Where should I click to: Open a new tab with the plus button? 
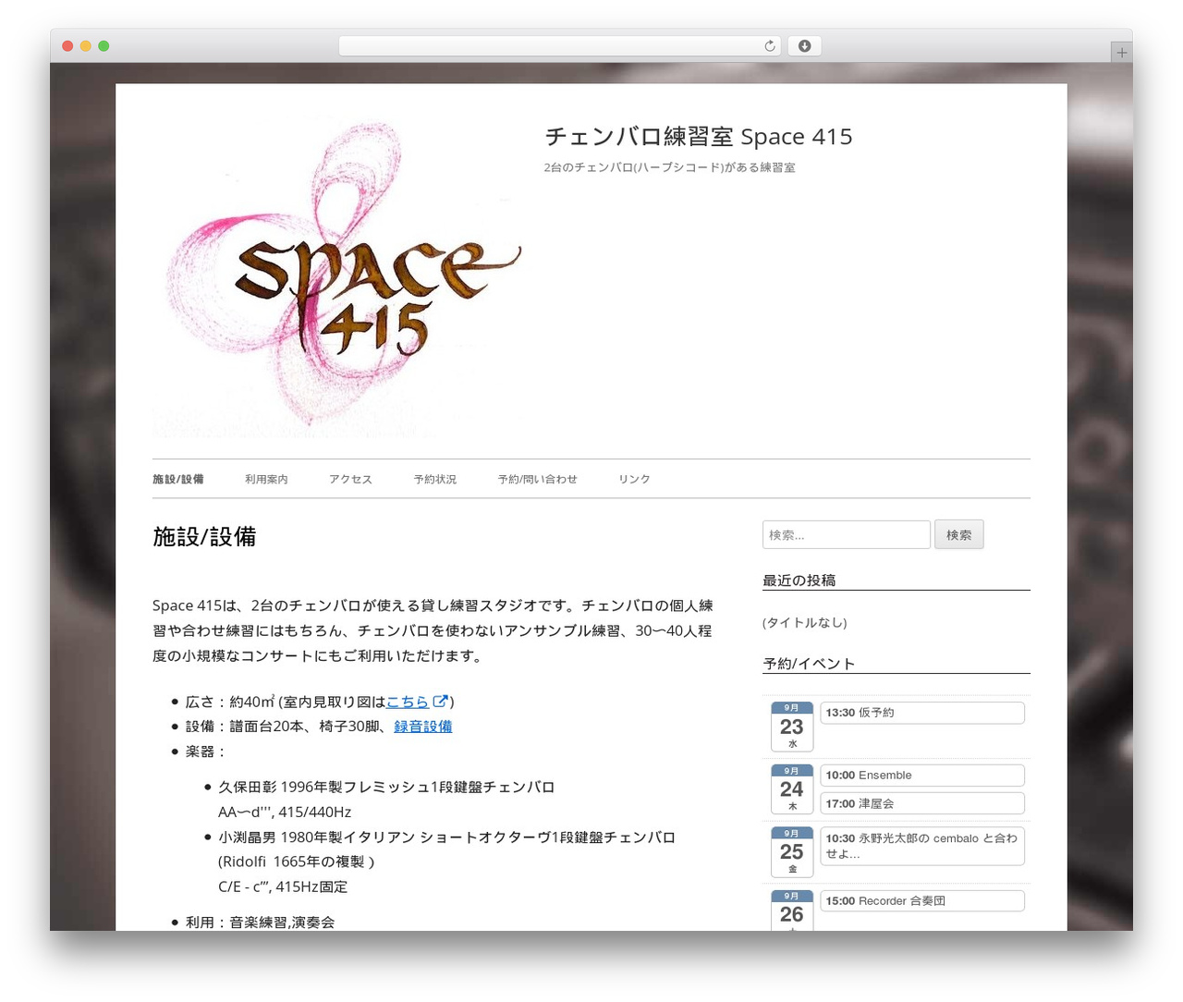(x=1121, y=53)
